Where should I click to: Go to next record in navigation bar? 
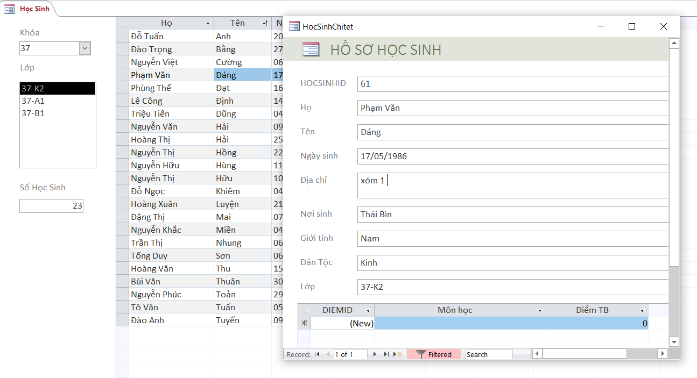(375, 354)
